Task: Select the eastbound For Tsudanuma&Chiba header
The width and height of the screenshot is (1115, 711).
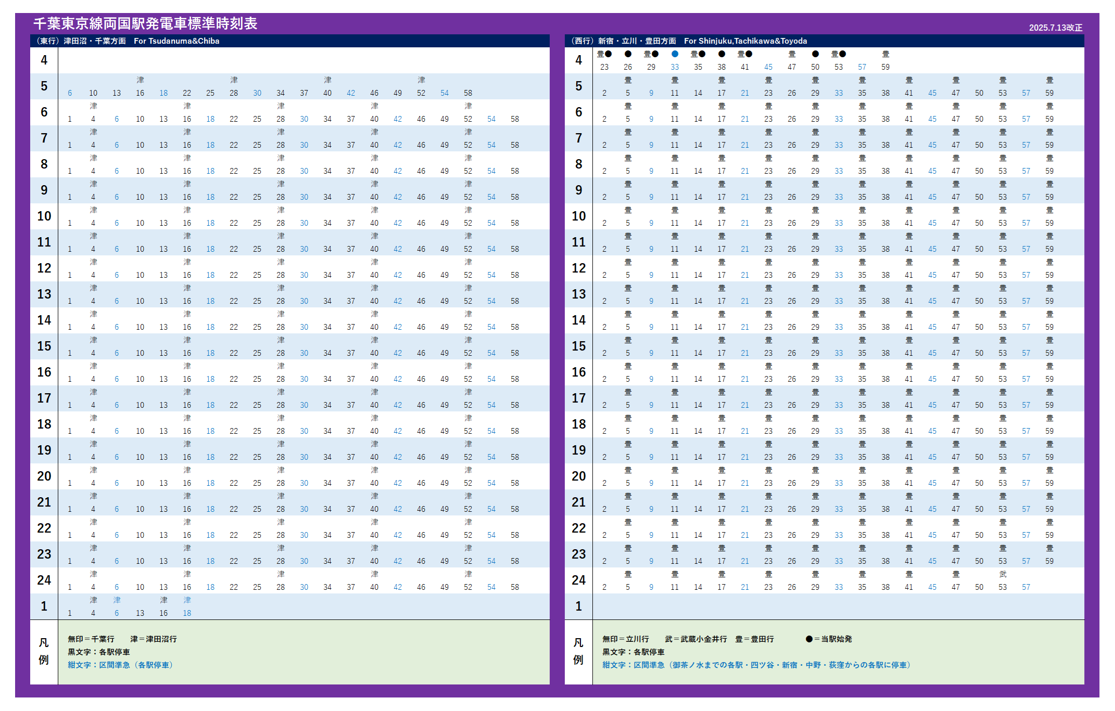Action: [176, 41]
